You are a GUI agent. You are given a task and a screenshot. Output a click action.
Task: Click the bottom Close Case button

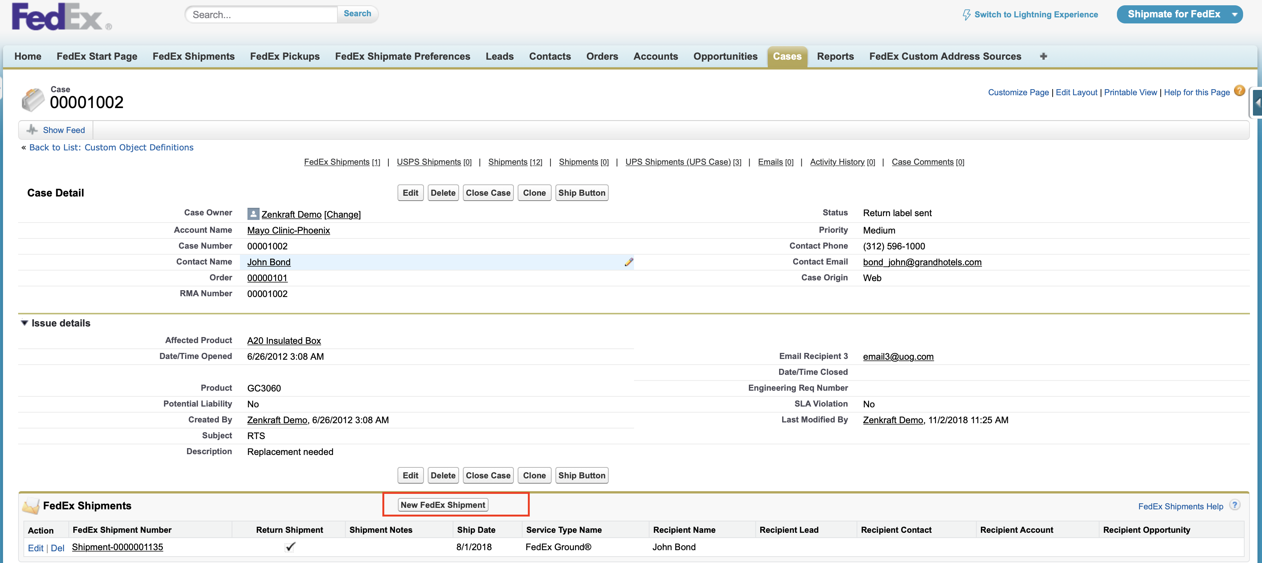pyautogui.click(x=488, y=475)
